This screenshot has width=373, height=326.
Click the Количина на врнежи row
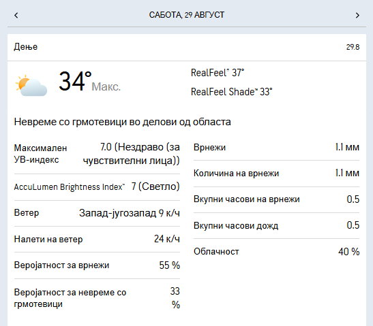pos(276,174)
